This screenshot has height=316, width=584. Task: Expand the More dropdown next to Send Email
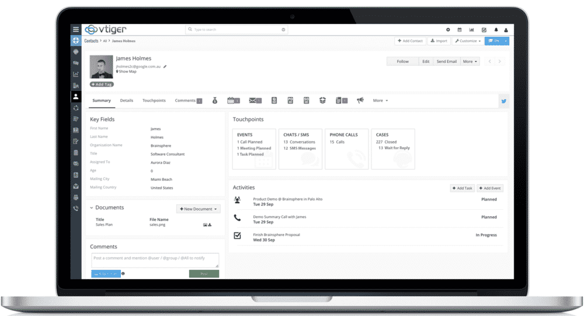(470, 61)
